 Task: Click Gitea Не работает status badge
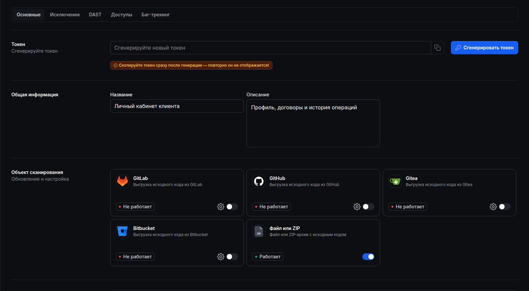(x=408, y=207)
